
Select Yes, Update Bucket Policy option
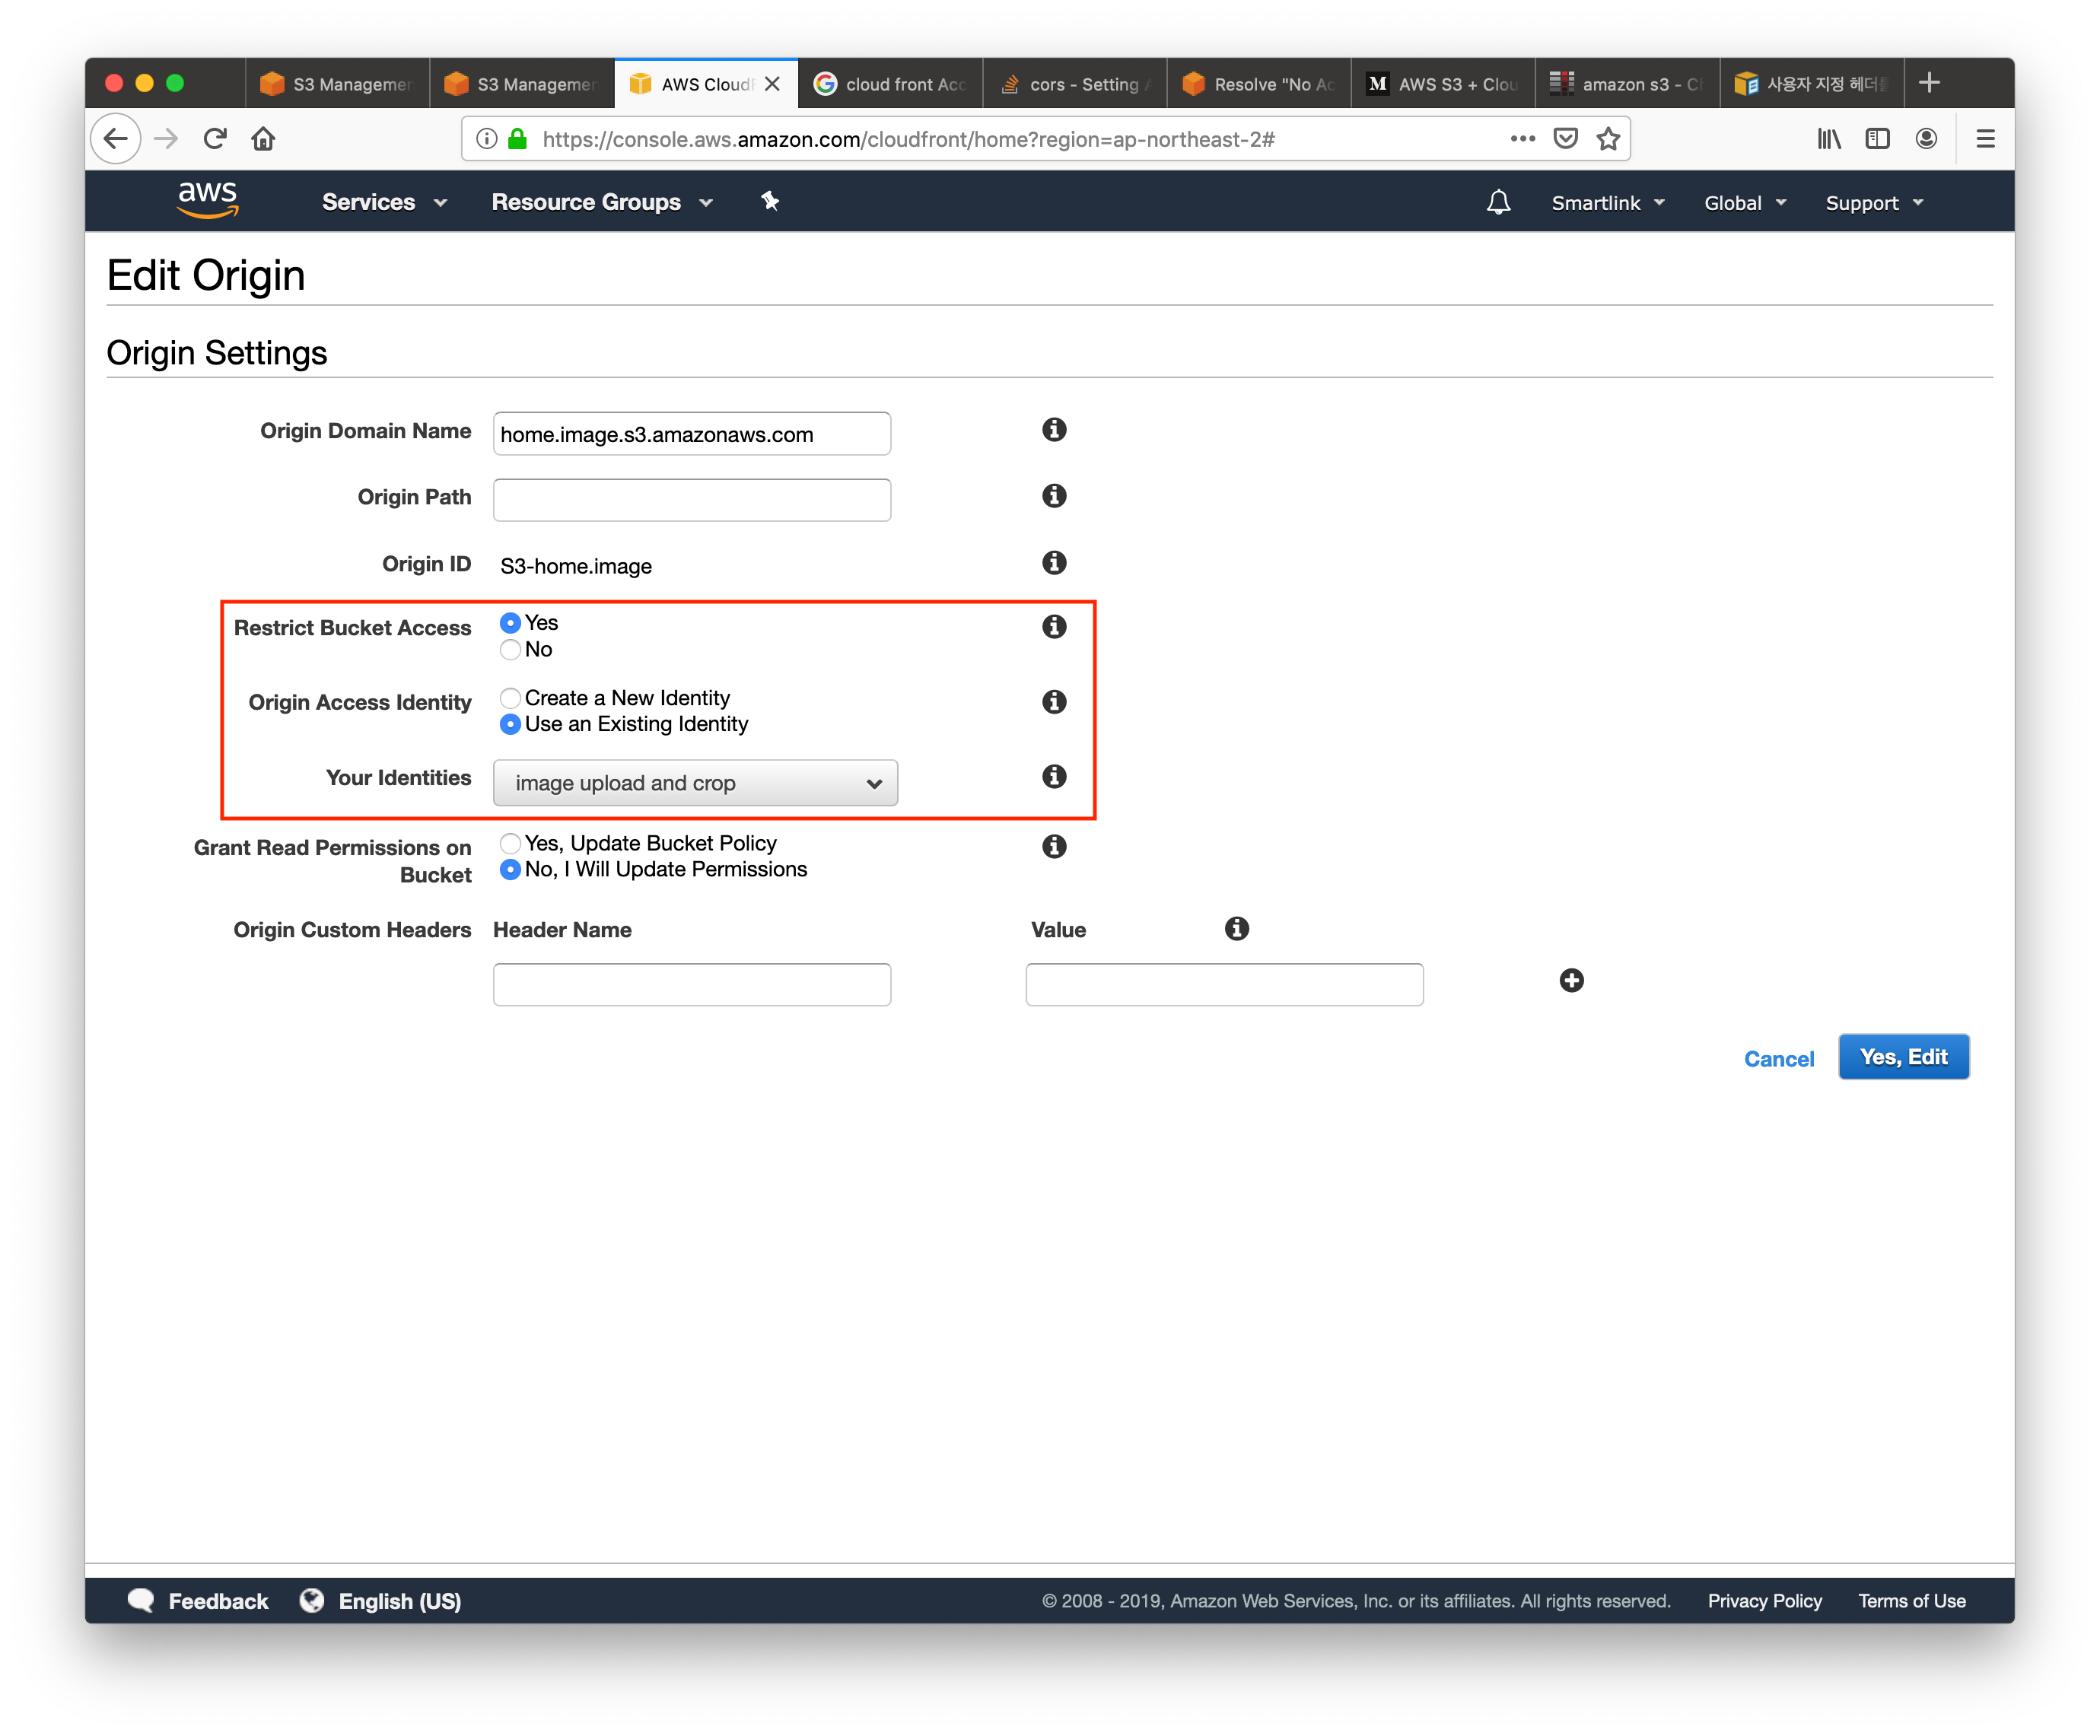[511, 843]
